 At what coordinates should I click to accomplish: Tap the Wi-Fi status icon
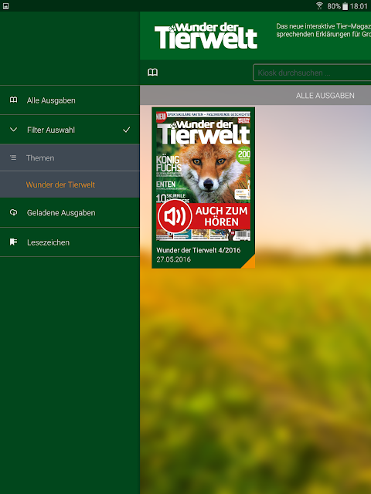[319, 5]
